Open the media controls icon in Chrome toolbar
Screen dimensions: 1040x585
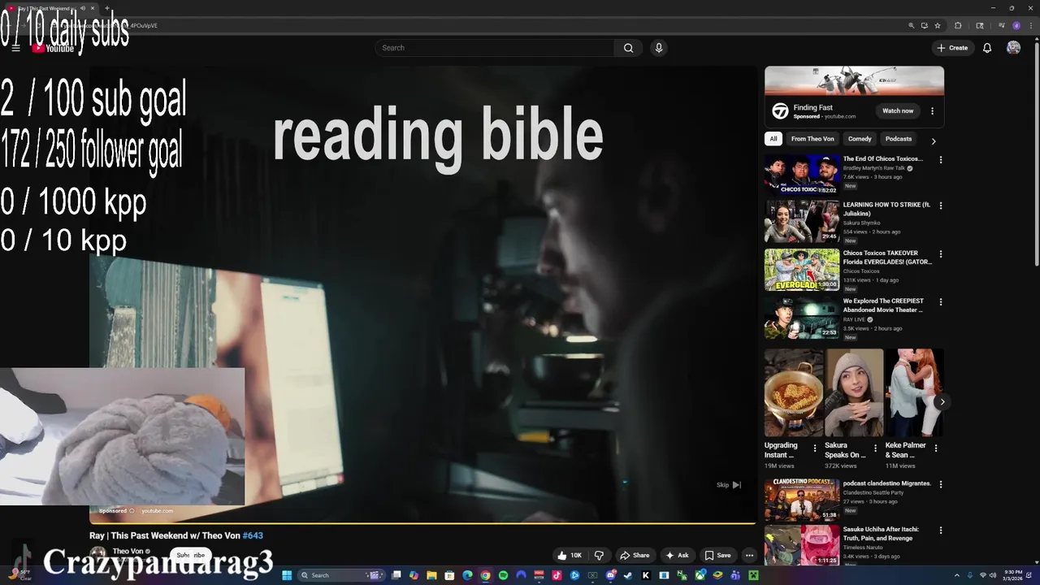pos(1002,25)
